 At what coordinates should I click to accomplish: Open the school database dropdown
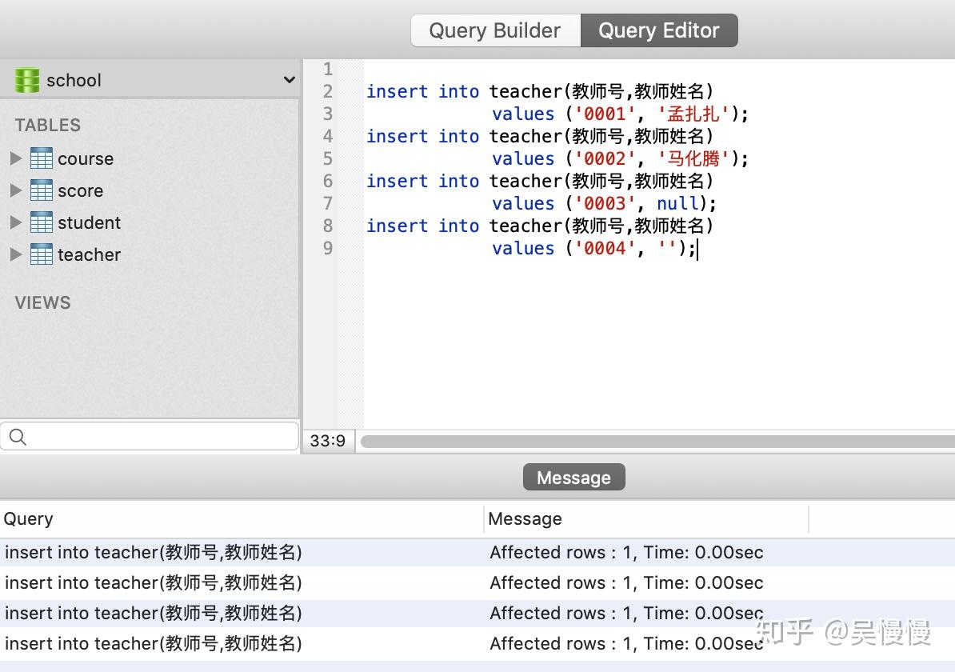pos(290,80)
